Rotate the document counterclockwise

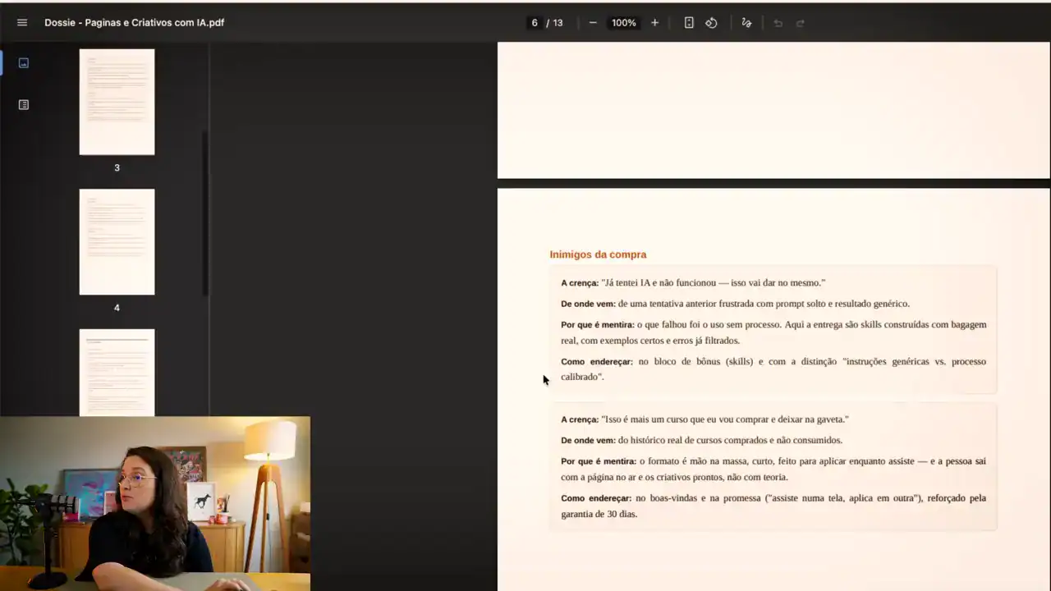[712, 23]
